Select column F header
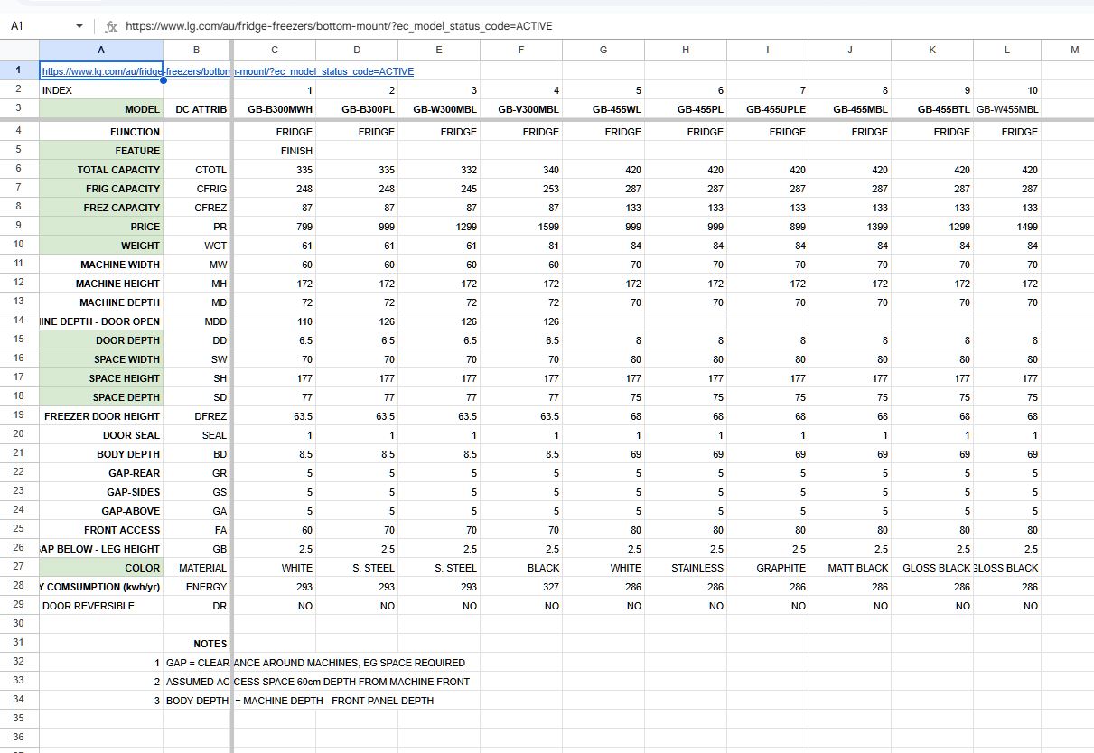 (x=521, y=50)
